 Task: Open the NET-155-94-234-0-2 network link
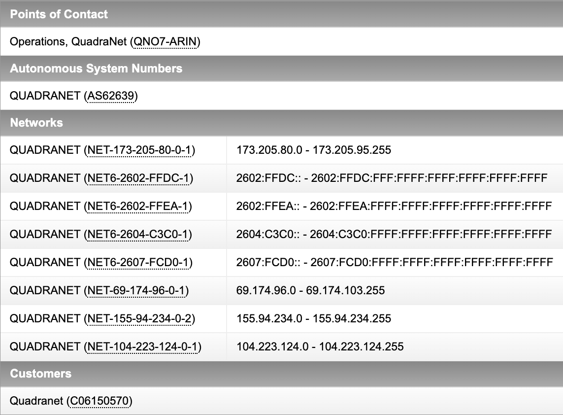(x=139, y=318)
